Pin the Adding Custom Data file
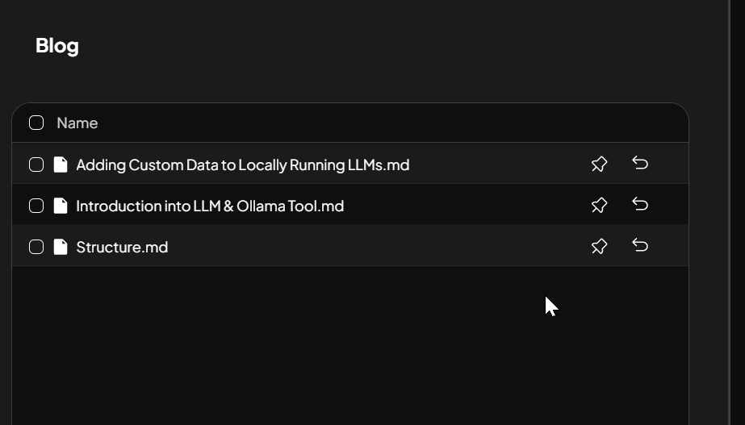Image resolution: width=745 pixels, height=425 pixels. 599,165
